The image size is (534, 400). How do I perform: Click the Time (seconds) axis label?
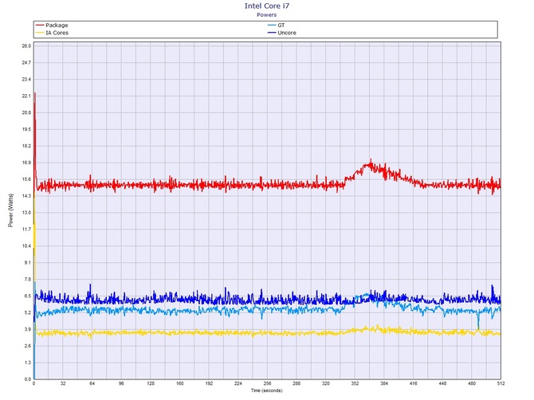tap(267, 390)
